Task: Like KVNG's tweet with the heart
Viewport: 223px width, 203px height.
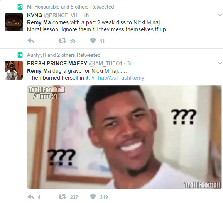Action: (93, 41)
